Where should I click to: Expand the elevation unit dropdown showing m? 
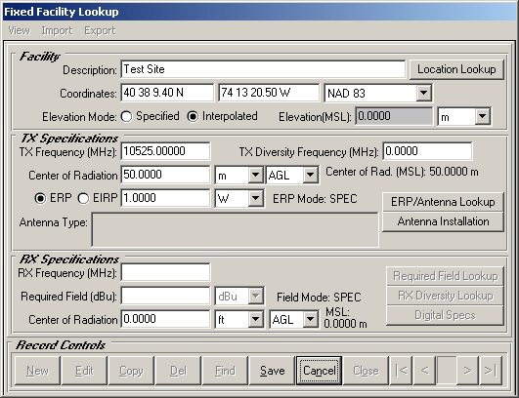click(x=483, y=116)
